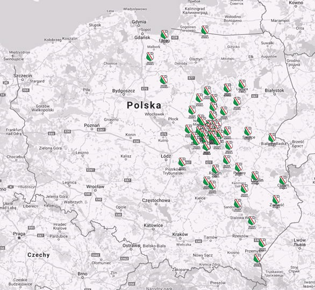The height and width of the screenshot is (290, 315).
Task: Click the Słupsk city label
Action: tap(95, 25)
